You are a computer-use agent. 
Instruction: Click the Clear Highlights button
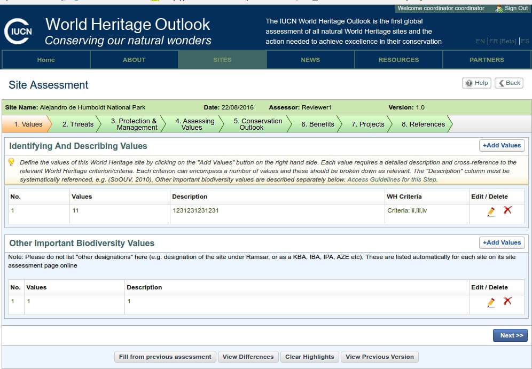click(x=310, y=357)
